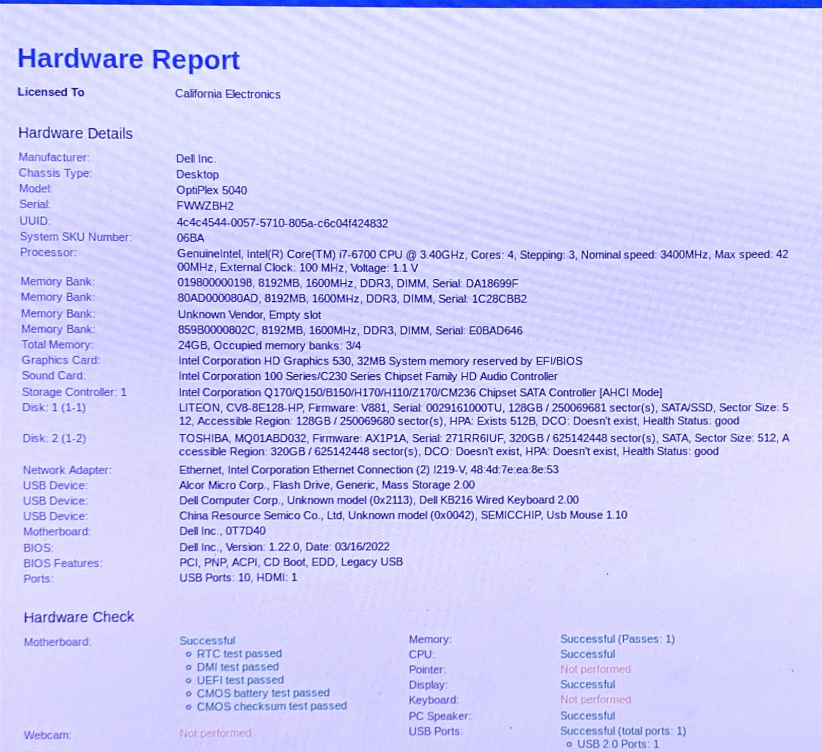The image size is (822, 751).
Task: Select the California Electronics licensee text
Action: [228, 94]
